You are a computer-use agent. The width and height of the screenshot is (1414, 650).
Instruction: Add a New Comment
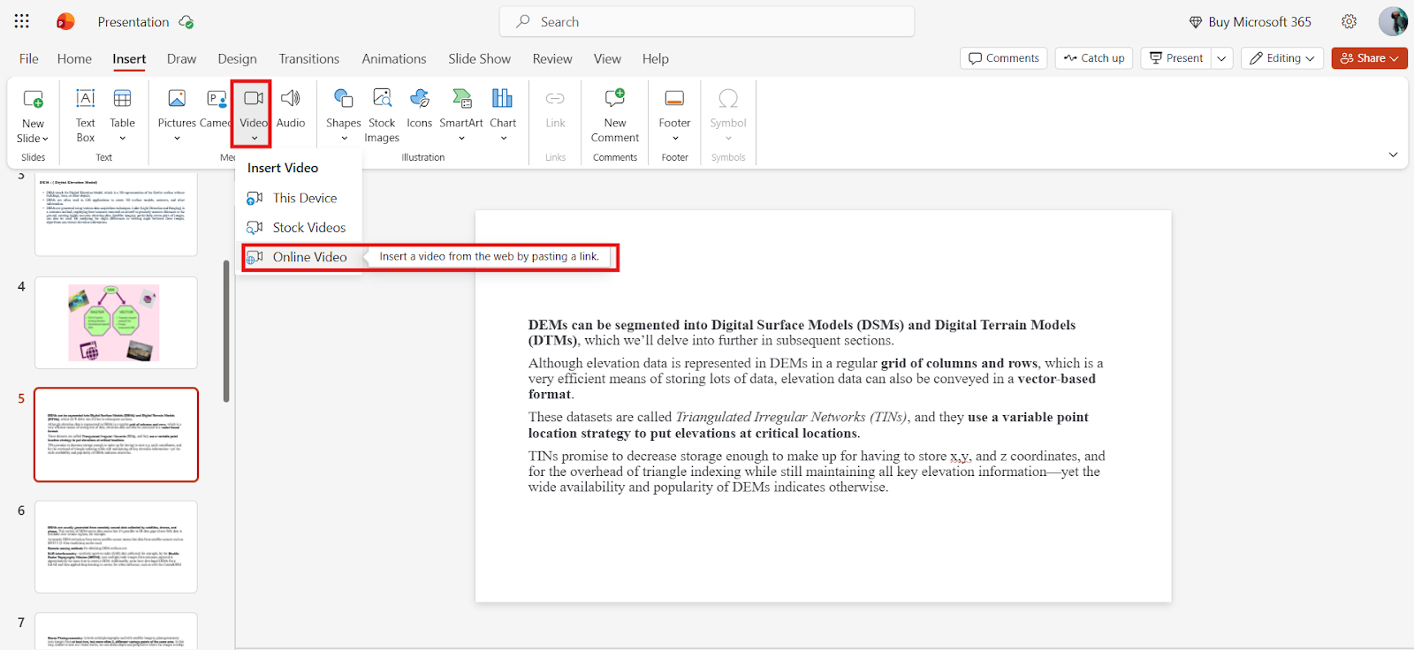(615, 116)
